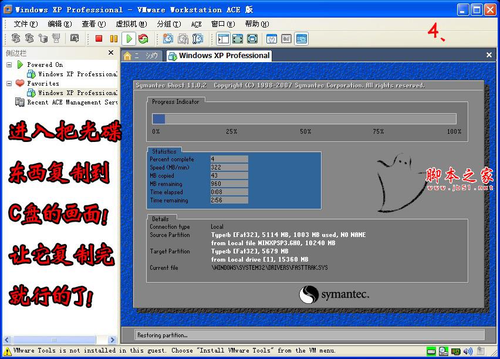Close the sidebar panel

pyautogui.click(x=111, y=53)
